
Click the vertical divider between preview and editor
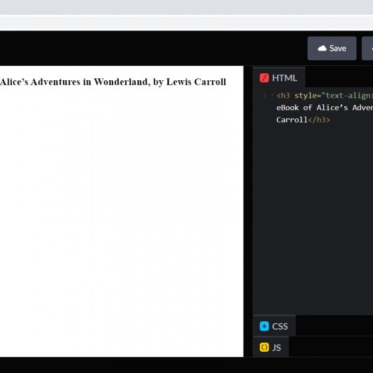pos(248,211)
